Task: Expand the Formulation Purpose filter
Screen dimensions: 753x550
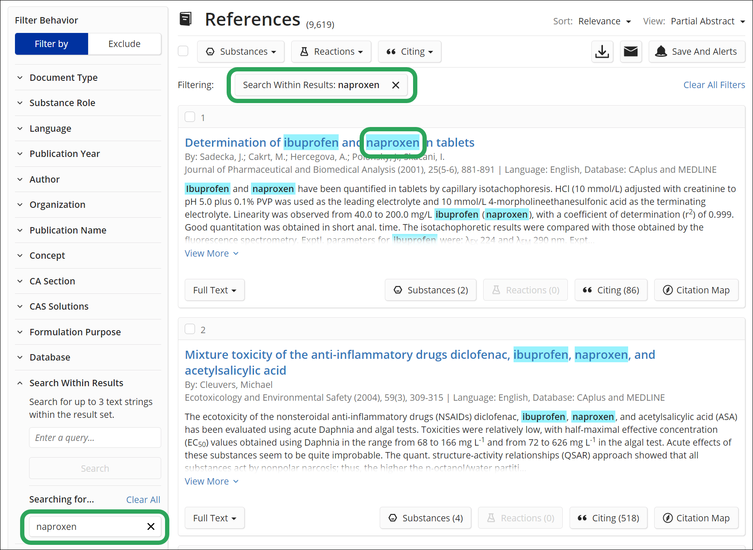Action: point(88,332)
